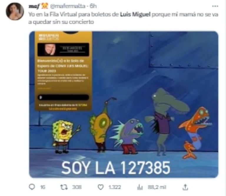Click the reply speech bubble icon
Image resolution: width=226 pixels, height=196 pixels.
(32, 187)
